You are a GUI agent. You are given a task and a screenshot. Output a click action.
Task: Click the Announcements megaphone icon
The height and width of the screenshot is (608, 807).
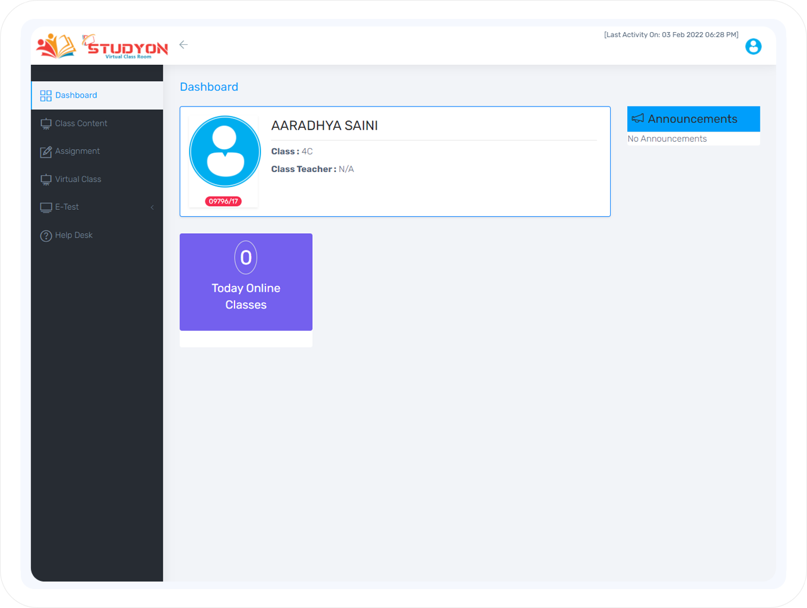(638, 118)
